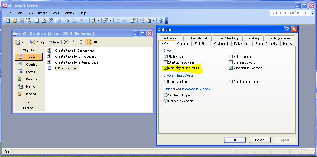Image resolution: width=317 pixels, height=157 pixels.
Task: Click Design button in database window
Action: coord(38,42)
